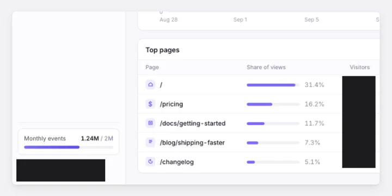Click the 7.3% value
Screen dimensions: 392x196
pyautogui.click(x=313, y=143)
